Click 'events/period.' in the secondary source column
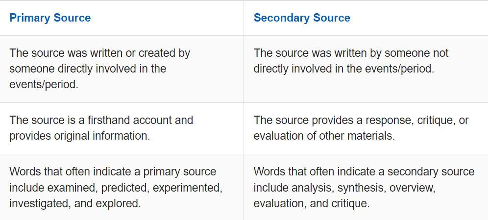 click(x=400, y=69)
